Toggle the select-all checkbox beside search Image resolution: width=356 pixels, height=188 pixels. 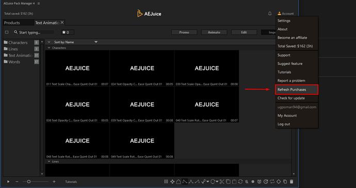7,32
